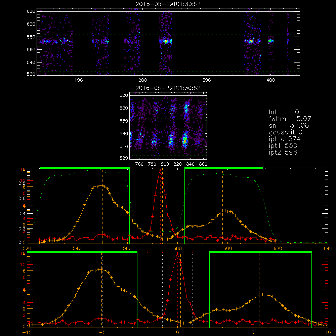Click axis label 10 under lower profile plot

pyautogui.click(x=328, y=332)
